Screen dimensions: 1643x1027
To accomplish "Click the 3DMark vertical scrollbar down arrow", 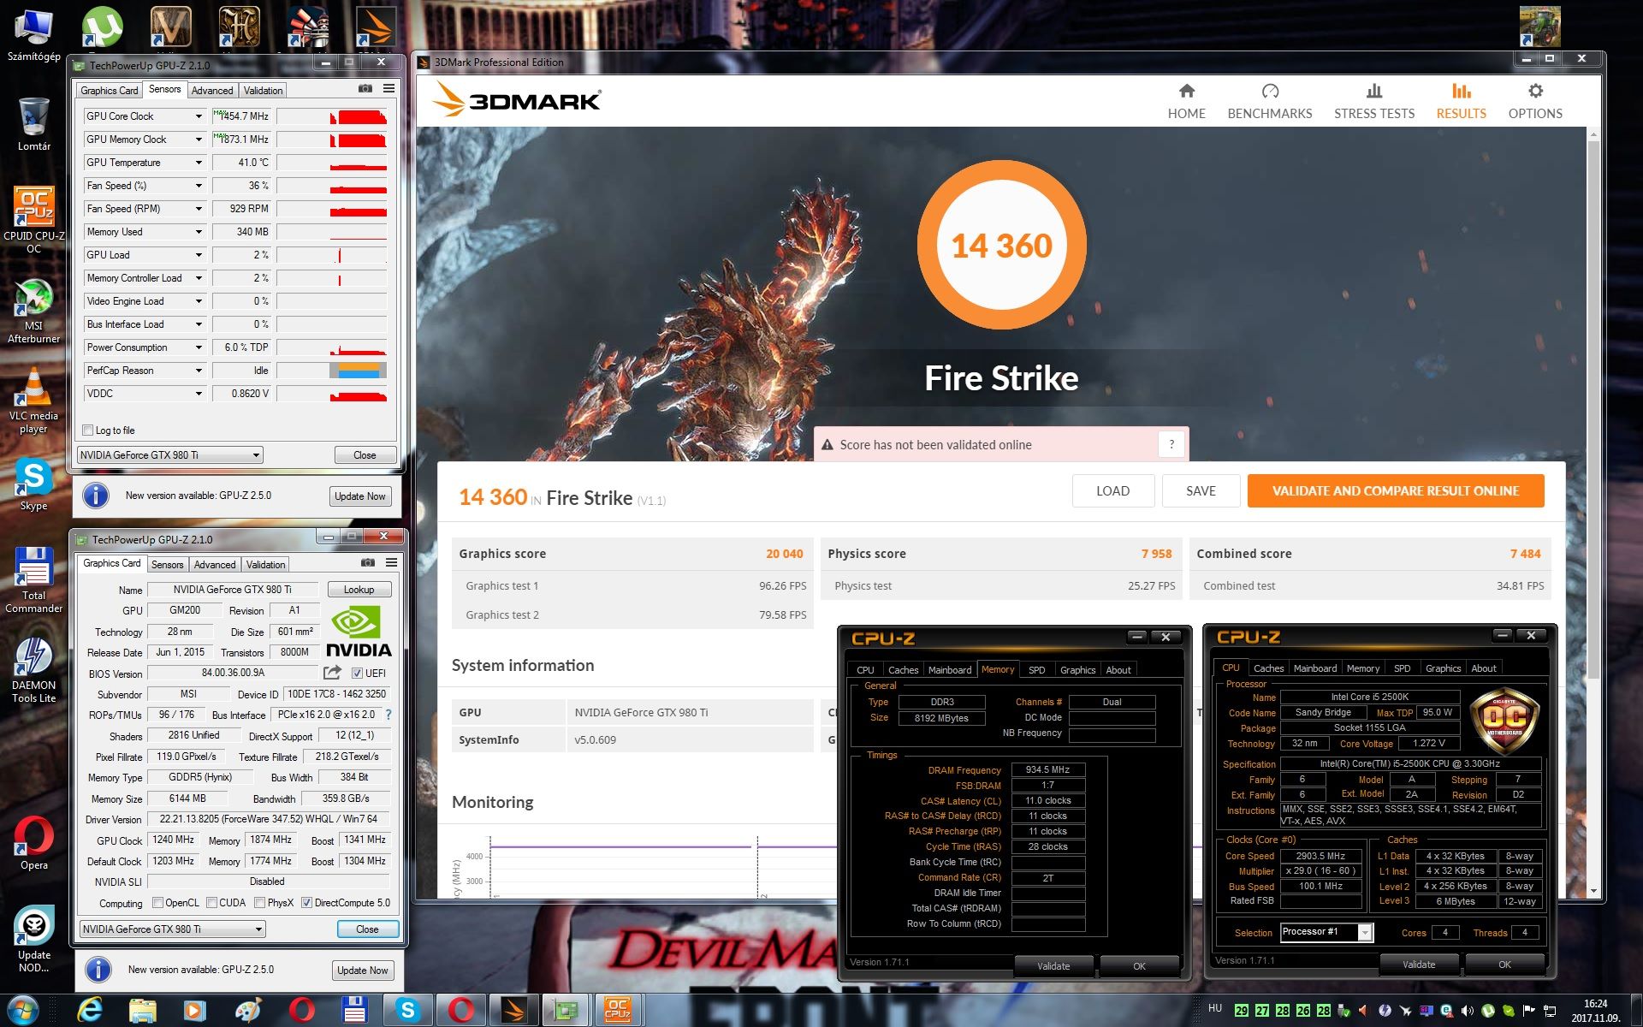I will pos(1593,892).
